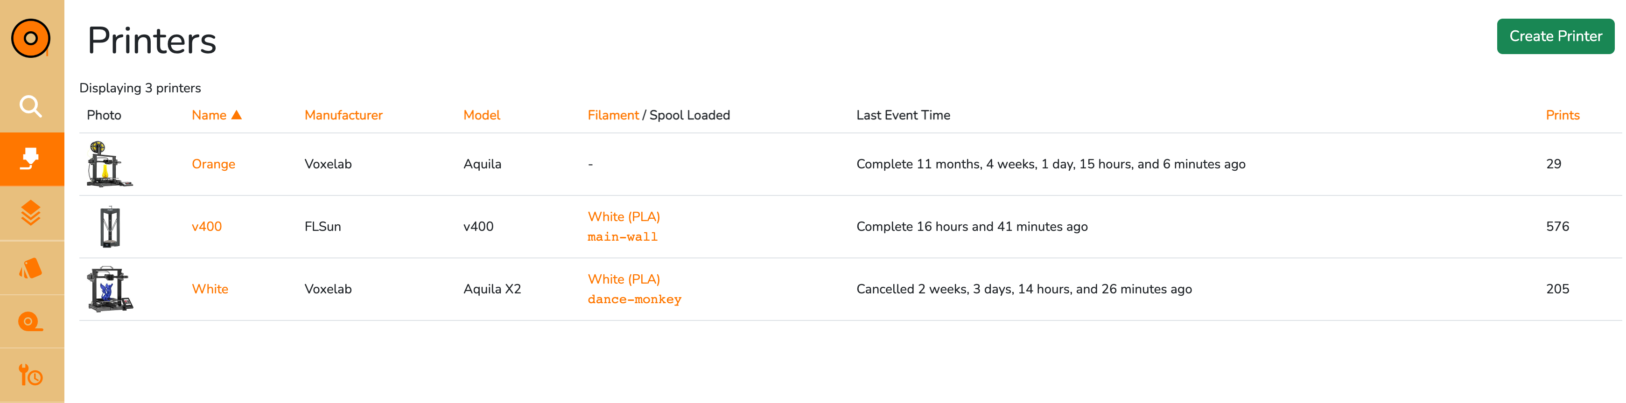Select the Printers nozzle sidebar icon

30,159
